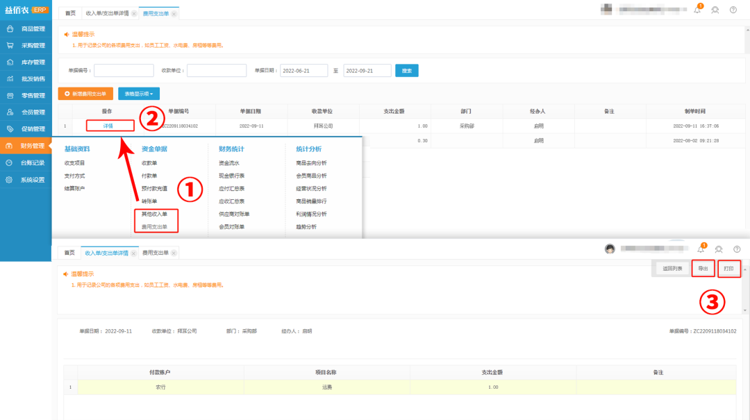
Task: Open 商品管理 in the left sidebar
Action: [32, 29]
